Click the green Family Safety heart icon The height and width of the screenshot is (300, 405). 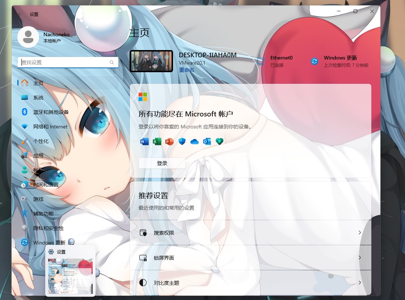tap(220, 141)
